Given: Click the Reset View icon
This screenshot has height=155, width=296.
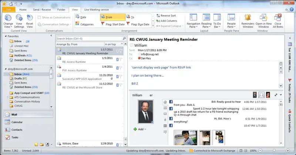Looking at the screenshot, I should [x=30, y=18].
